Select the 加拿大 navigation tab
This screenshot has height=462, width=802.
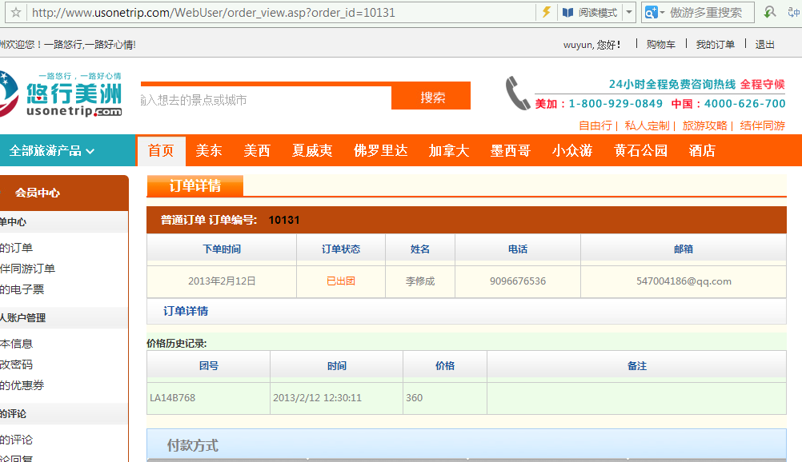[x=448, y=151]
